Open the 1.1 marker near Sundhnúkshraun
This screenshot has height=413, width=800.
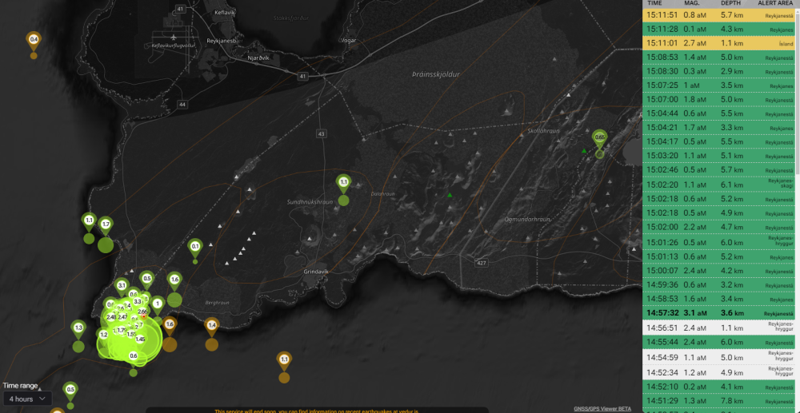[x=343, y=183]
